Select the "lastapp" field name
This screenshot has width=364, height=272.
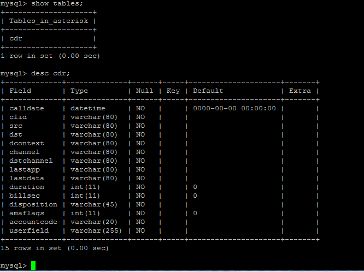click(25, 170)
